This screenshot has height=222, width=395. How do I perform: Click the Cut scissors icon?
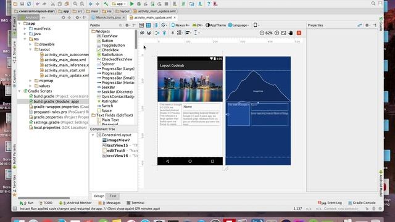pos(52,4)
